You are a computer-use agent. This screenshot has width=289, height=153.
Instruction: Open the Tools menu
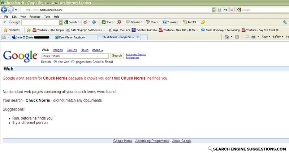click(x=47, y=17)
